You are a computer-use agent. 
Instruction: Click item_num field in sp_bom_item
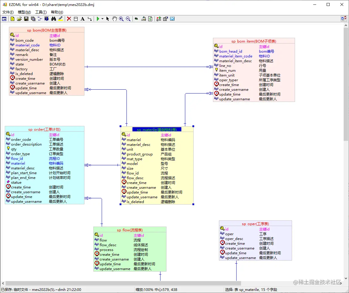[227, 70]
